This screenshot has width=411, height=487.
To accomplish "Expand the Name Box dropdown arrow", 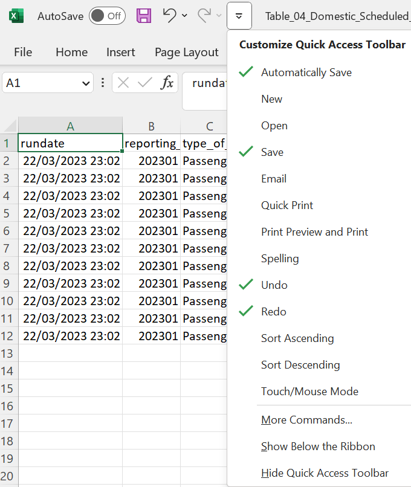I will click(85, 83).
